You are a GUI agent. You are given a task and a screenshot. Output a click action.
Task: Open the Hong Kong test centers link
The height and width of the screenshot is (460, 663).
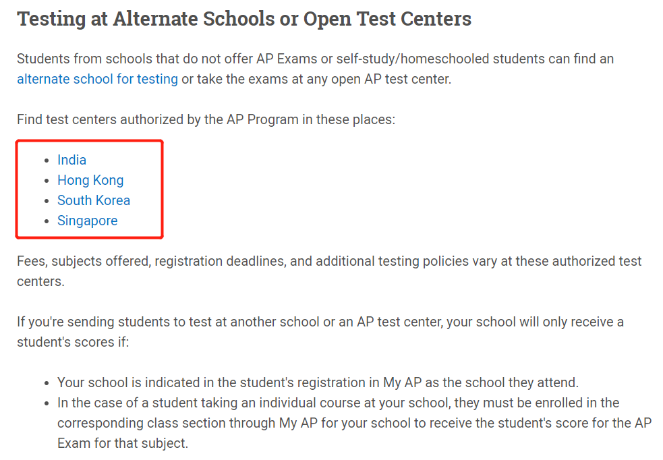[90, 180]
